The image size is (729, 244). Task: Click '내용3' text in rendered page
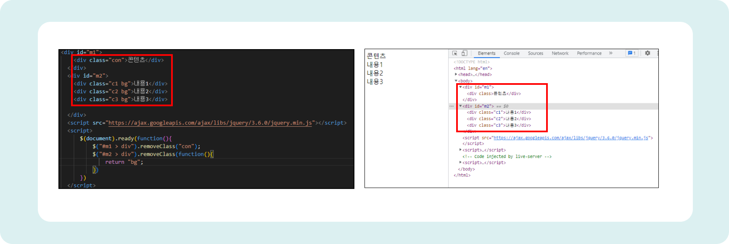coord(375,81)
